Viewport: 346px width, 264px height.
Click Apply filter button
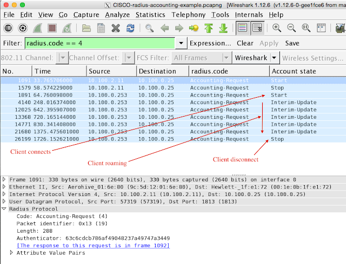[269, 43]
